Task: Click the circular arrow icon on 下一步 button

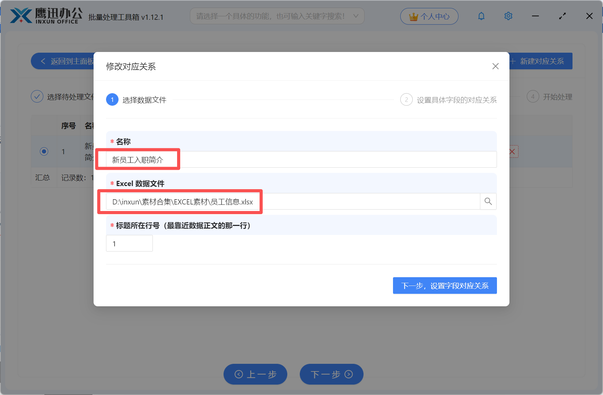Action: point(349,374)
